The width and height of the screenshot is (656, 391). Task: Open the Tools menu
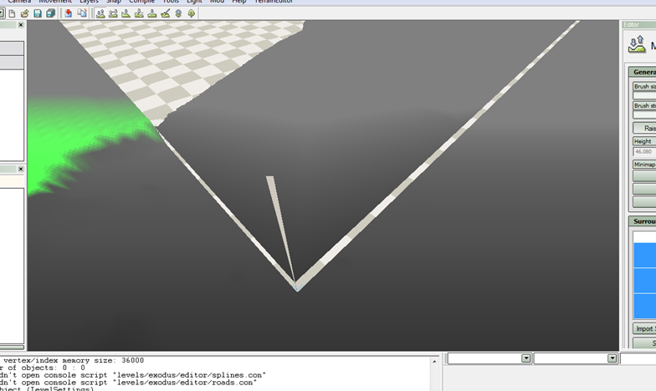coord(171,2)
